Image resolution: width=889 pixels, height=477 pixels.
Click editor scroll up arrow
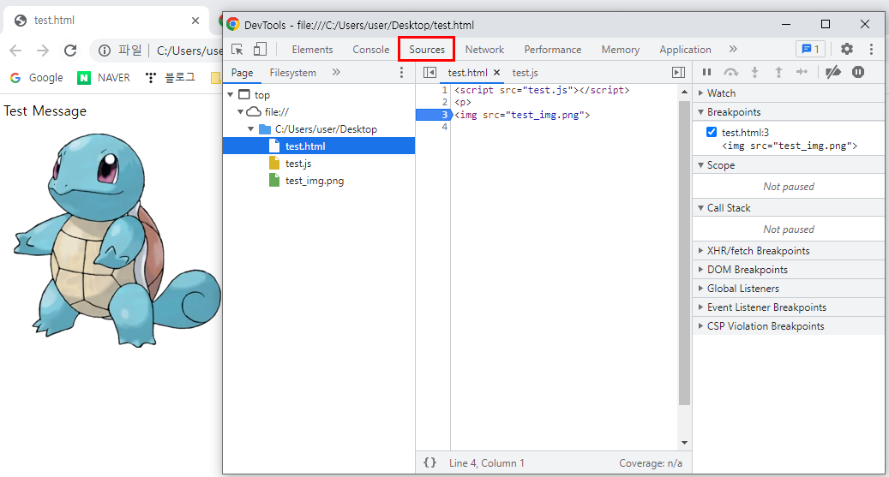[x=684, y=92]
